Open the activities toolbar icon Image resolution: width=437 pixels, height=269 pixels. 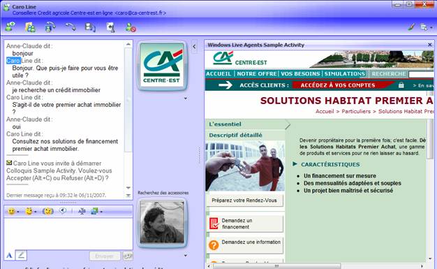pyautogui.click(x=90, y=27)
